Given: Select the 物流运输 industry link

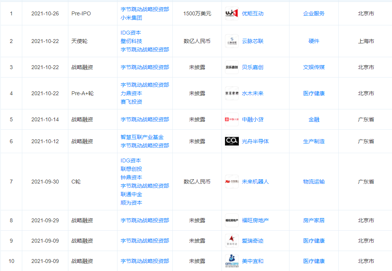Looking at the screenshot, I should (x=314, y=182).
